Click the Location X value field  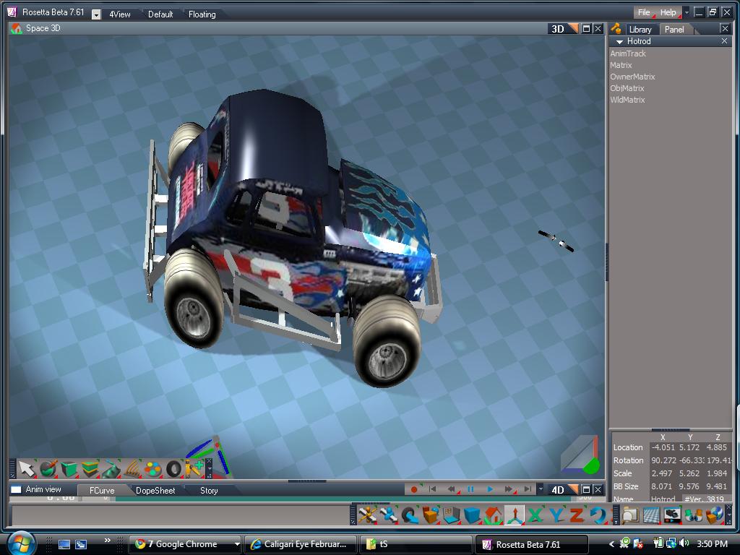pyautogui.click(x=663, y=448)
